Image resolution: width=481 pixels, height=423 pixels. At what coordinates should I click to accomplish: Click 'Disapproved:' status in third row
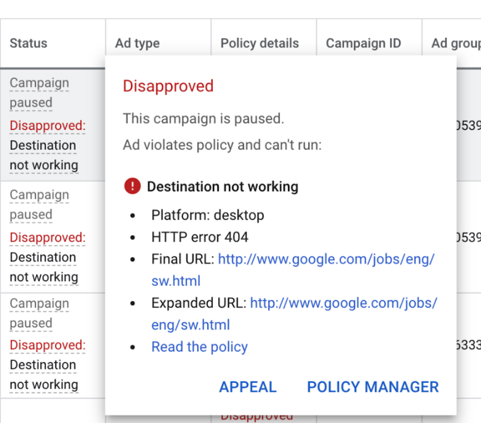(x=47, y=345)
